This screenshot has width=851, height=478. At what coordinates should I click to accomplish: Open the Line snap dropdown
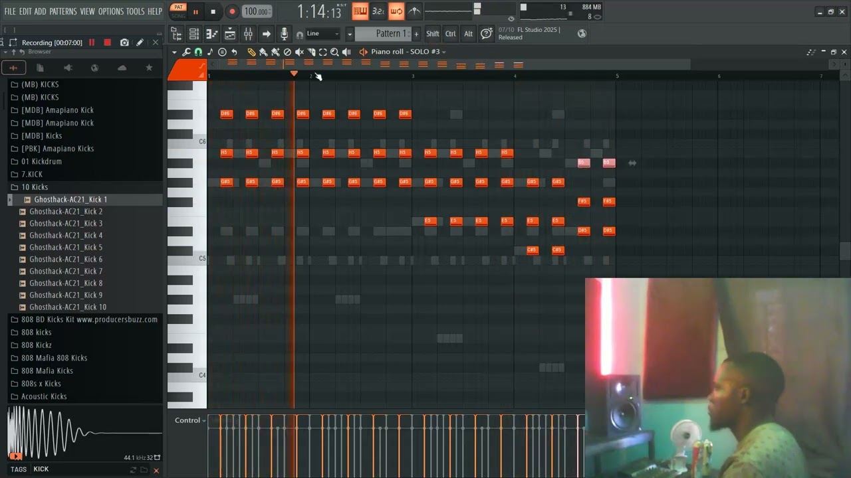(322, 34)
